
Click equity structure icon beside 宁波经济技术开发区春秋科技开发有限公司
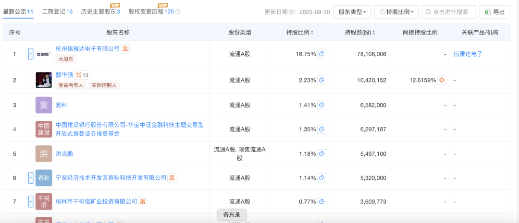coord(172,178)
